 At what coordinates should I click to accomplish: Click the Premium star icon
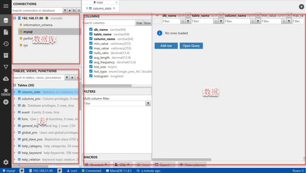(x=6, y=90)
